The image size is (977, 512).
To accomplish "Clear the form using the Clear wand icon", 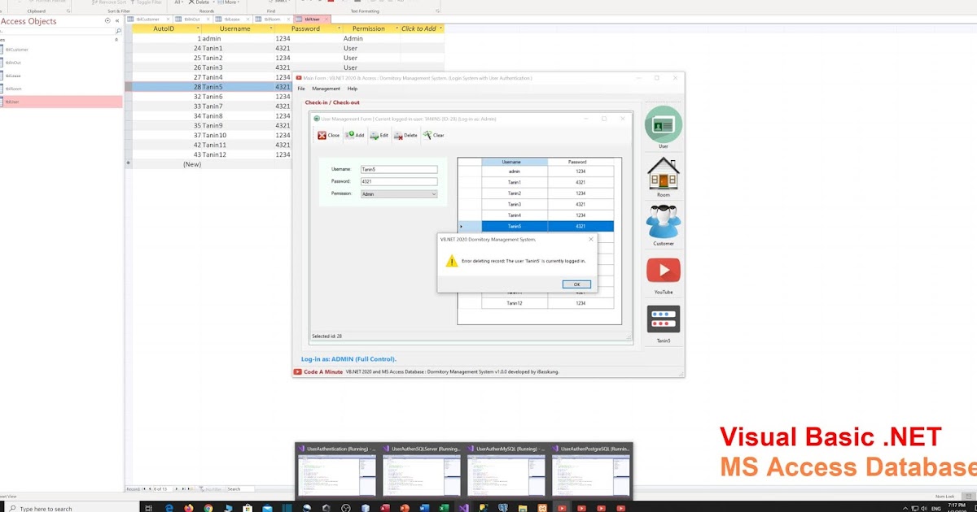I will (432, 135).
